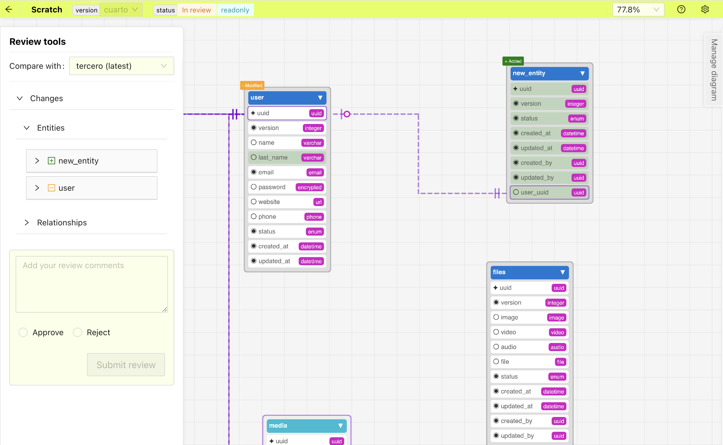This screenshot has width=723, height=445.
Task: Collapse the files entity using its triangle
Action: click(562, 272)
